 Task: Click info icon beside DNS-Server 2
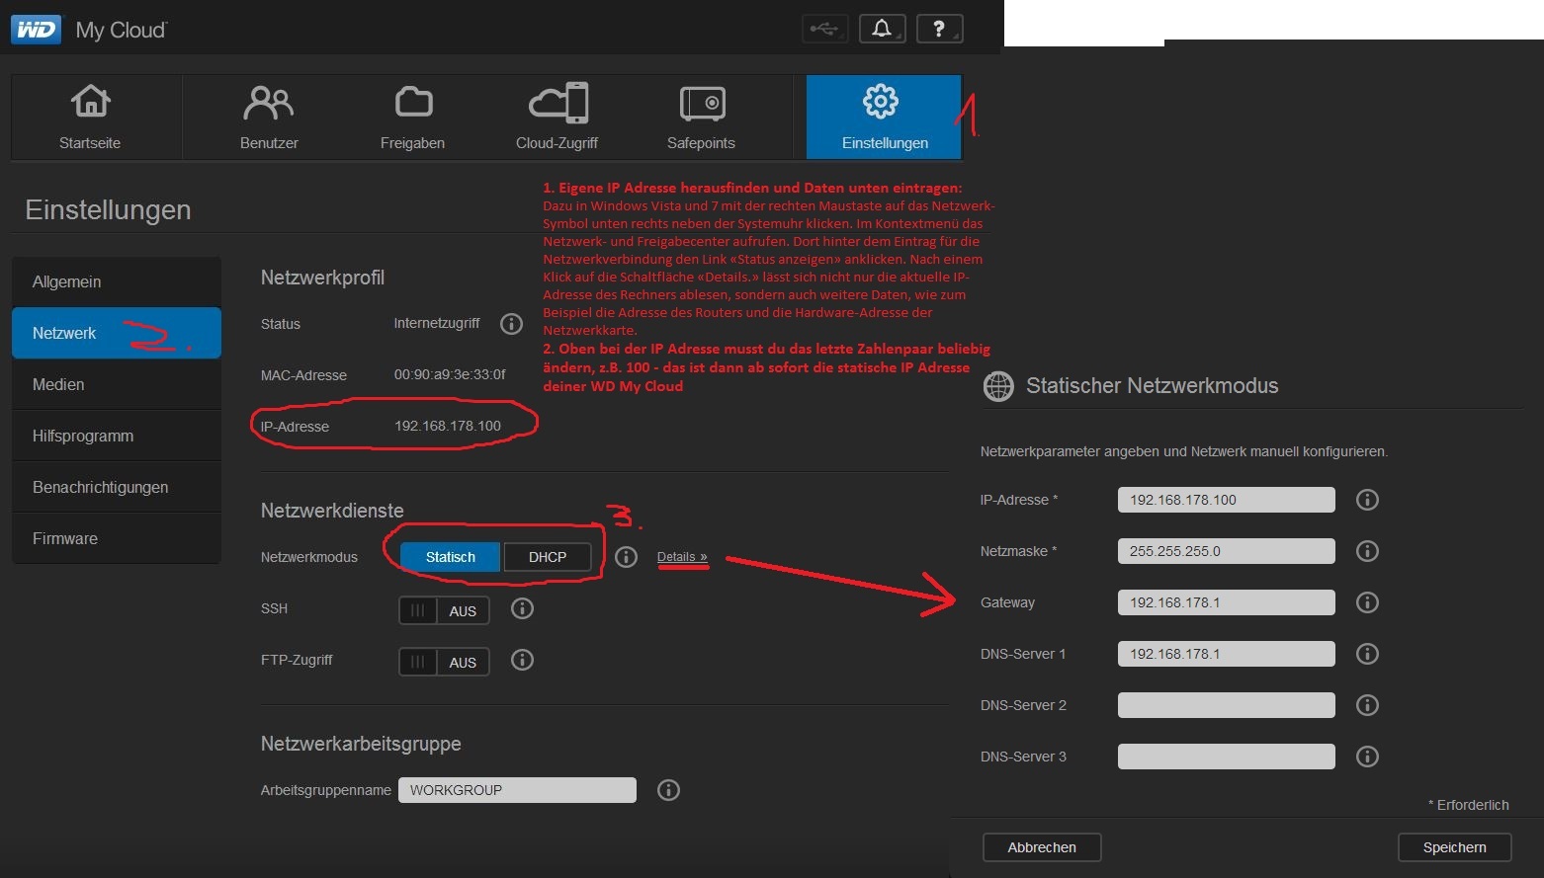1367,705
